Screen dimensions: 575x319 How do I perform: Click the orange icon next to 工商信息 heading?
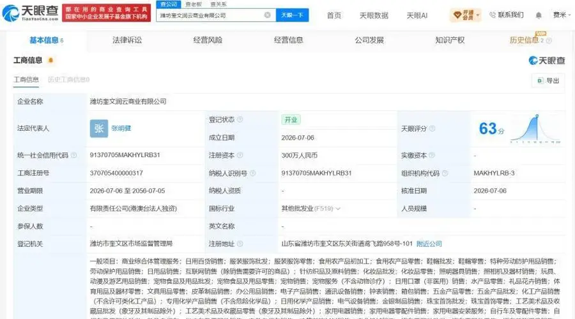[50, 60]
